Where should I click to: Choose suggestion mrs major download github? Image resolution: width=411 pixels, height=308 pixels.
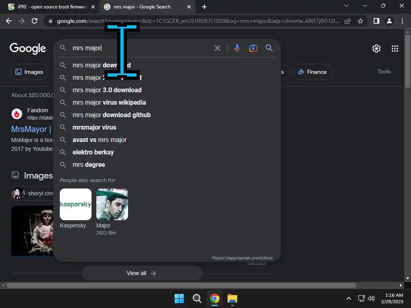167,115
